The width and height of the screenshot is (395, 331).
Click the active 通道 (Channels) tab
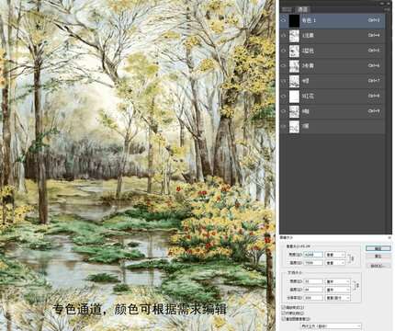(302, 9)
